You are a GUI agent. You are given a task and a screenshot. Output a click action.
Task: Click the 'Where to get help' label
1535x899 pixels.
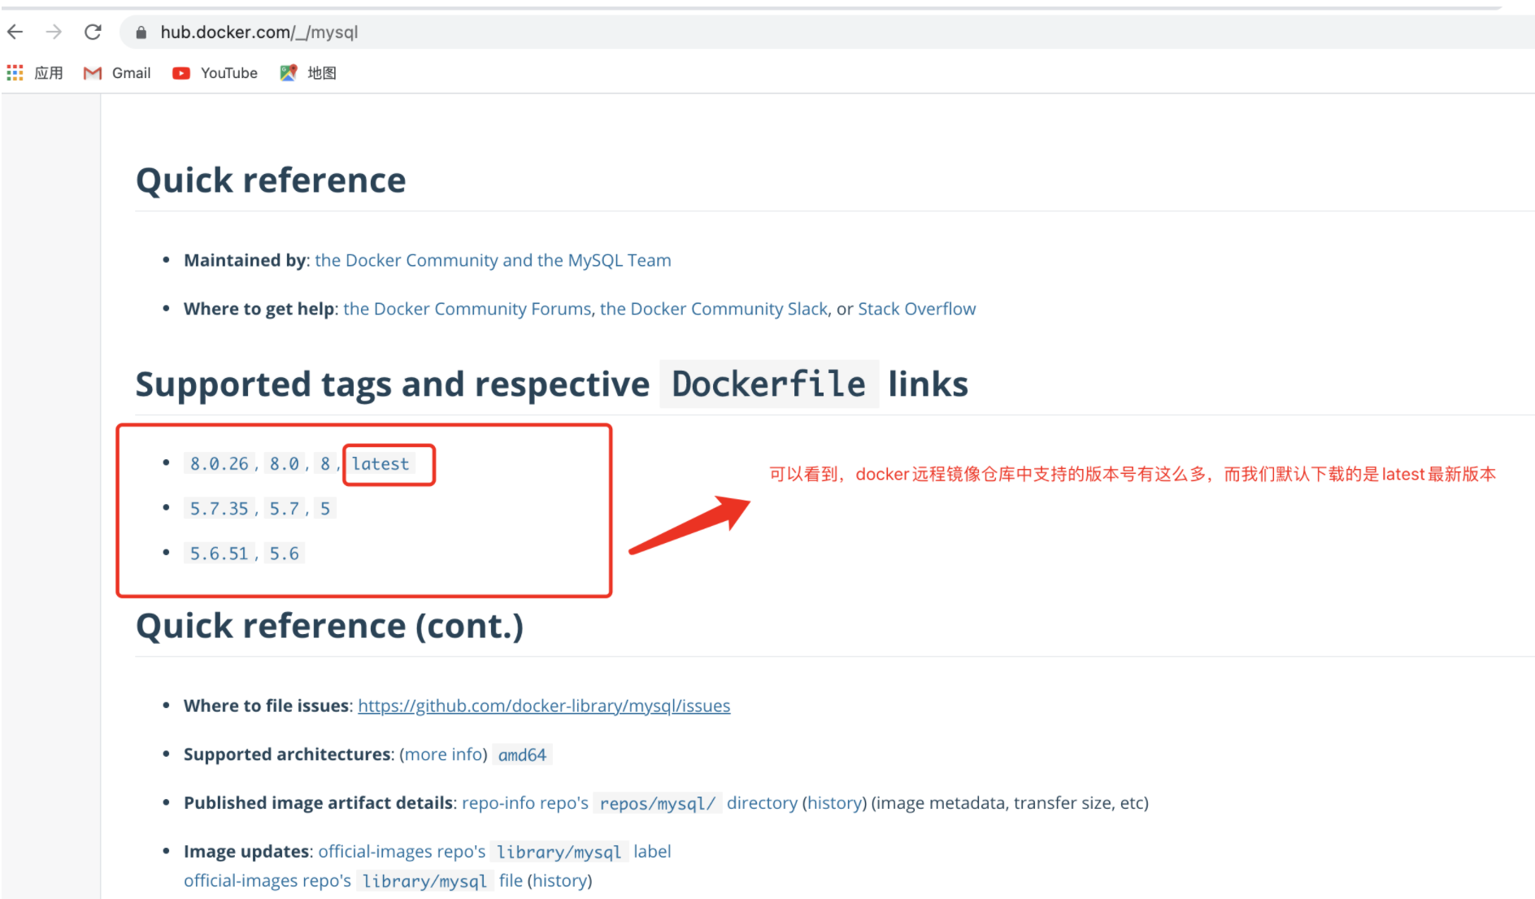[259, 309]
